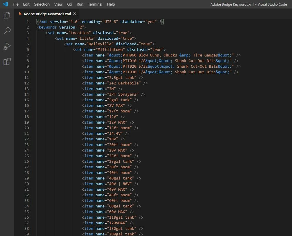Click the "60ft boom" item line
This screenshot has height=236, width=292.
[110, 200]
